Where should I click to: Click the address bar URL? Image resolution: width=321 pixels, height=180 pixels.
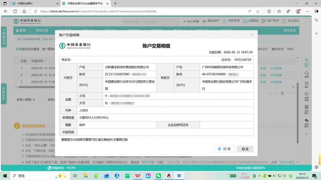pos(98,11)
